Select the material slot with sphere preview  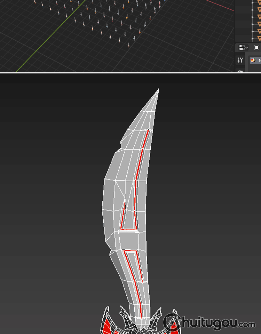pos(255,61)
